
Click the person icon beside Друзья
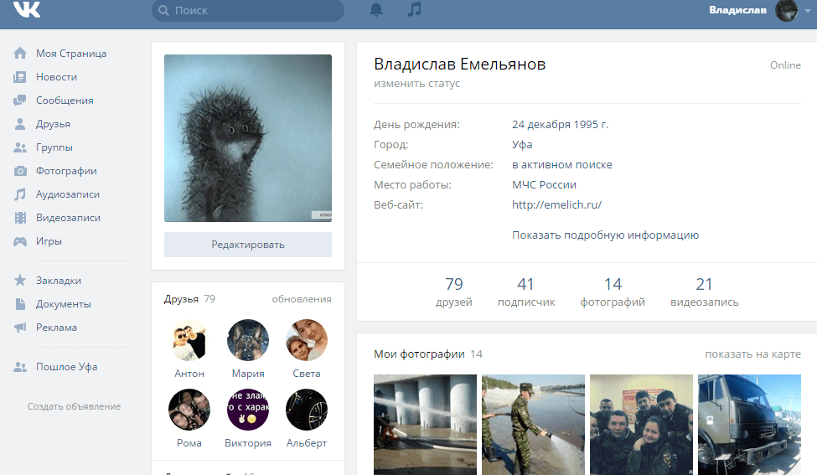coord(20,124)
